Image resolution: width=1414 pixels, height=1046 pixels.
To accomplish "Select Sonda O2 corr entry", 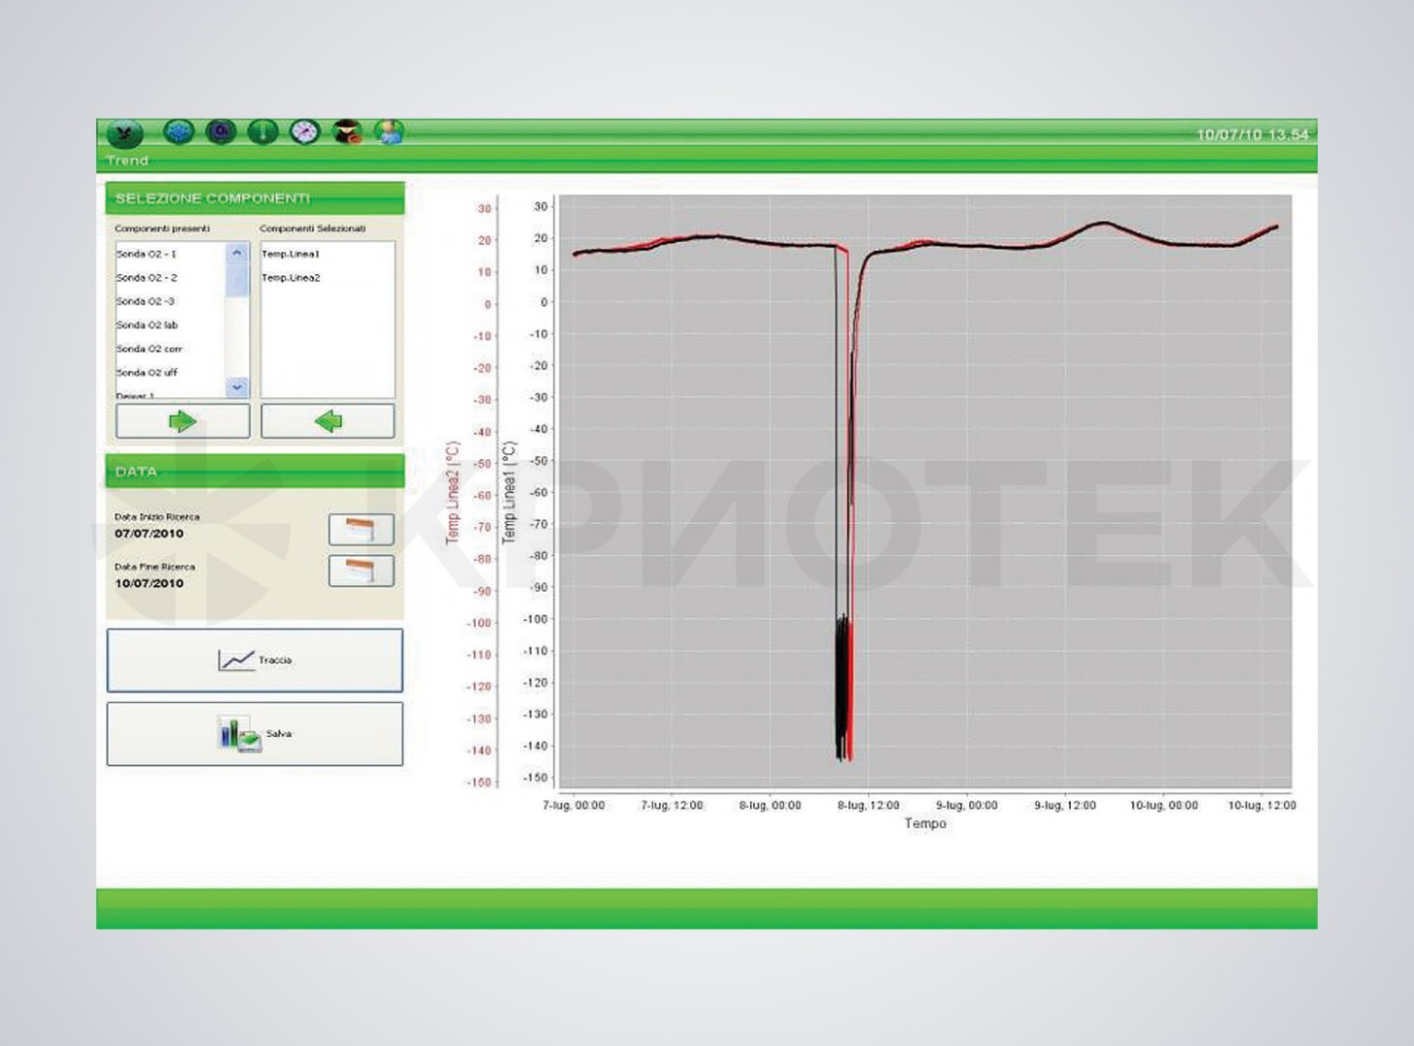I will click(x=149, y=349).
